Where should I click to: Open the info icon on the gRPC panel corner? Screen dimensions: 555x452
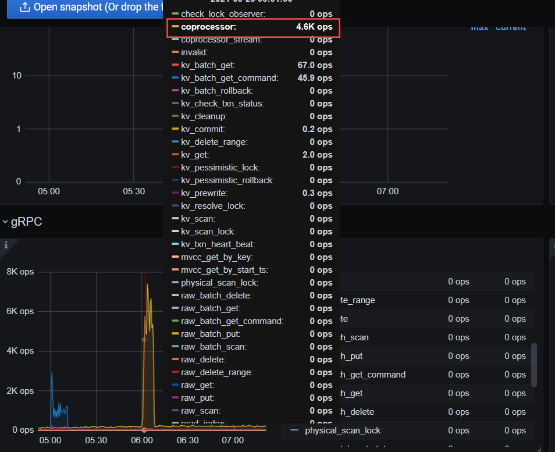coord(6,244)
